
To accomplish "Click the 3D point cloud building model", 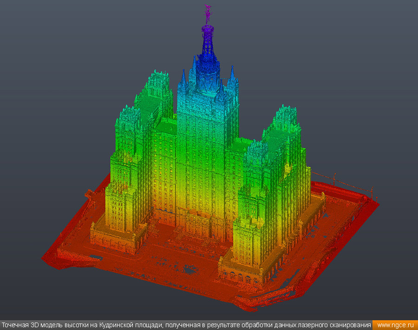I will [x=210, y=158].
